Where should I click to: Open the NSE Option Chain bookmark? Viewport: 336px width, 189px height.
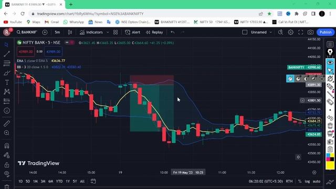(133, 22)
